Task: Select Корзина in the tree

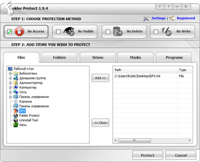Action: pyautogui.click(x=26, y=102)
